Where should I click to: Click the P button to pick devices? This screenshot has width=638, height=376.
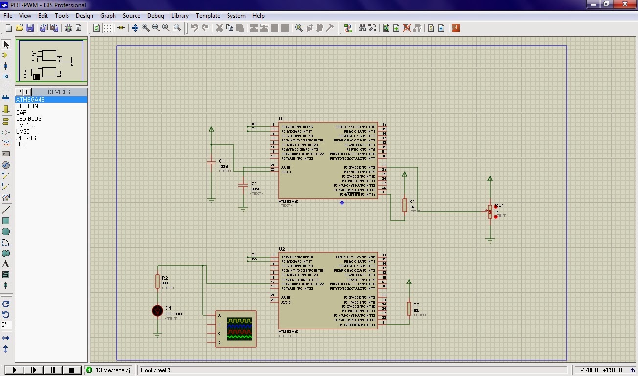(x=19, y=92)
